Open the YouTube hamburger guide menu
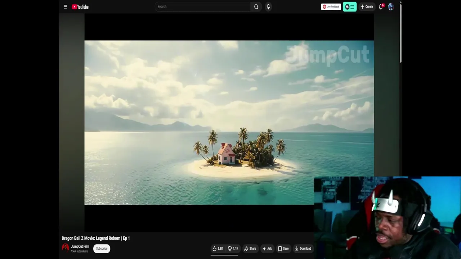The width and height of the screenshot is (461, 259). [65, 6]
